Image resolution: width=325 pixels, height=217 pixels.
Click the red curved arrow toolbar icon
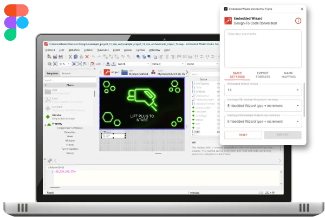(x=92, y=64)
